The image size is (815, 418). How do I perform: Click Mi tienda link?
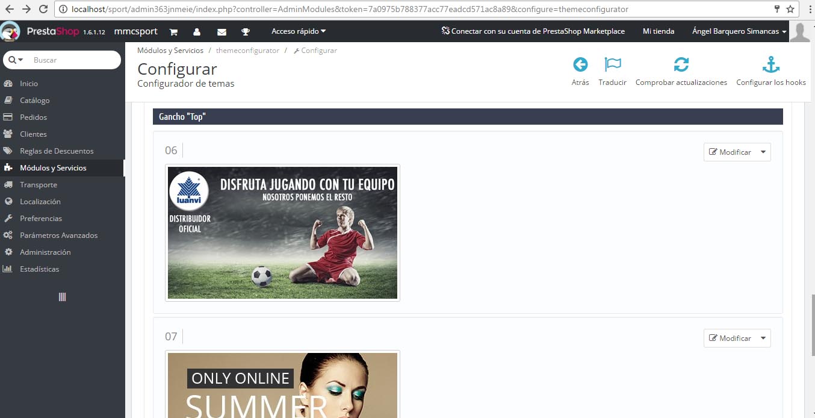(x=659, y=31)
